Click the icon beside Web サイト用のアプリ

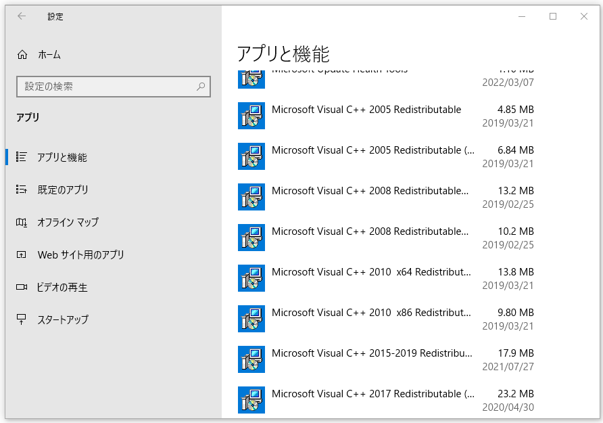point(21,254)
